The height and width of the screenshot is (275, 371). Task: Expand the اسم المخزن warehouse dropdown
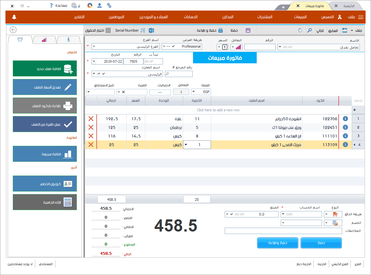(x=94, y=74)
